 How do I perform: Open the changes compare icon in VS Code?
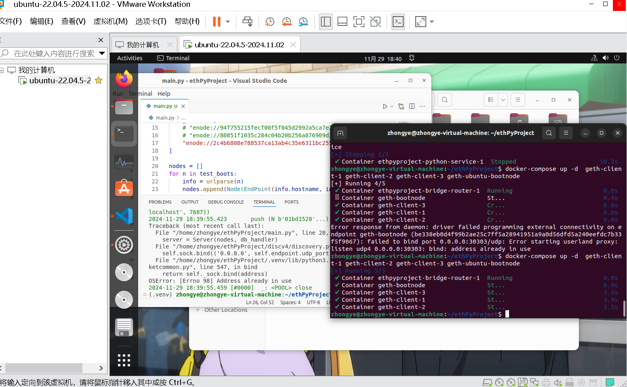click(x=401, y=106)
